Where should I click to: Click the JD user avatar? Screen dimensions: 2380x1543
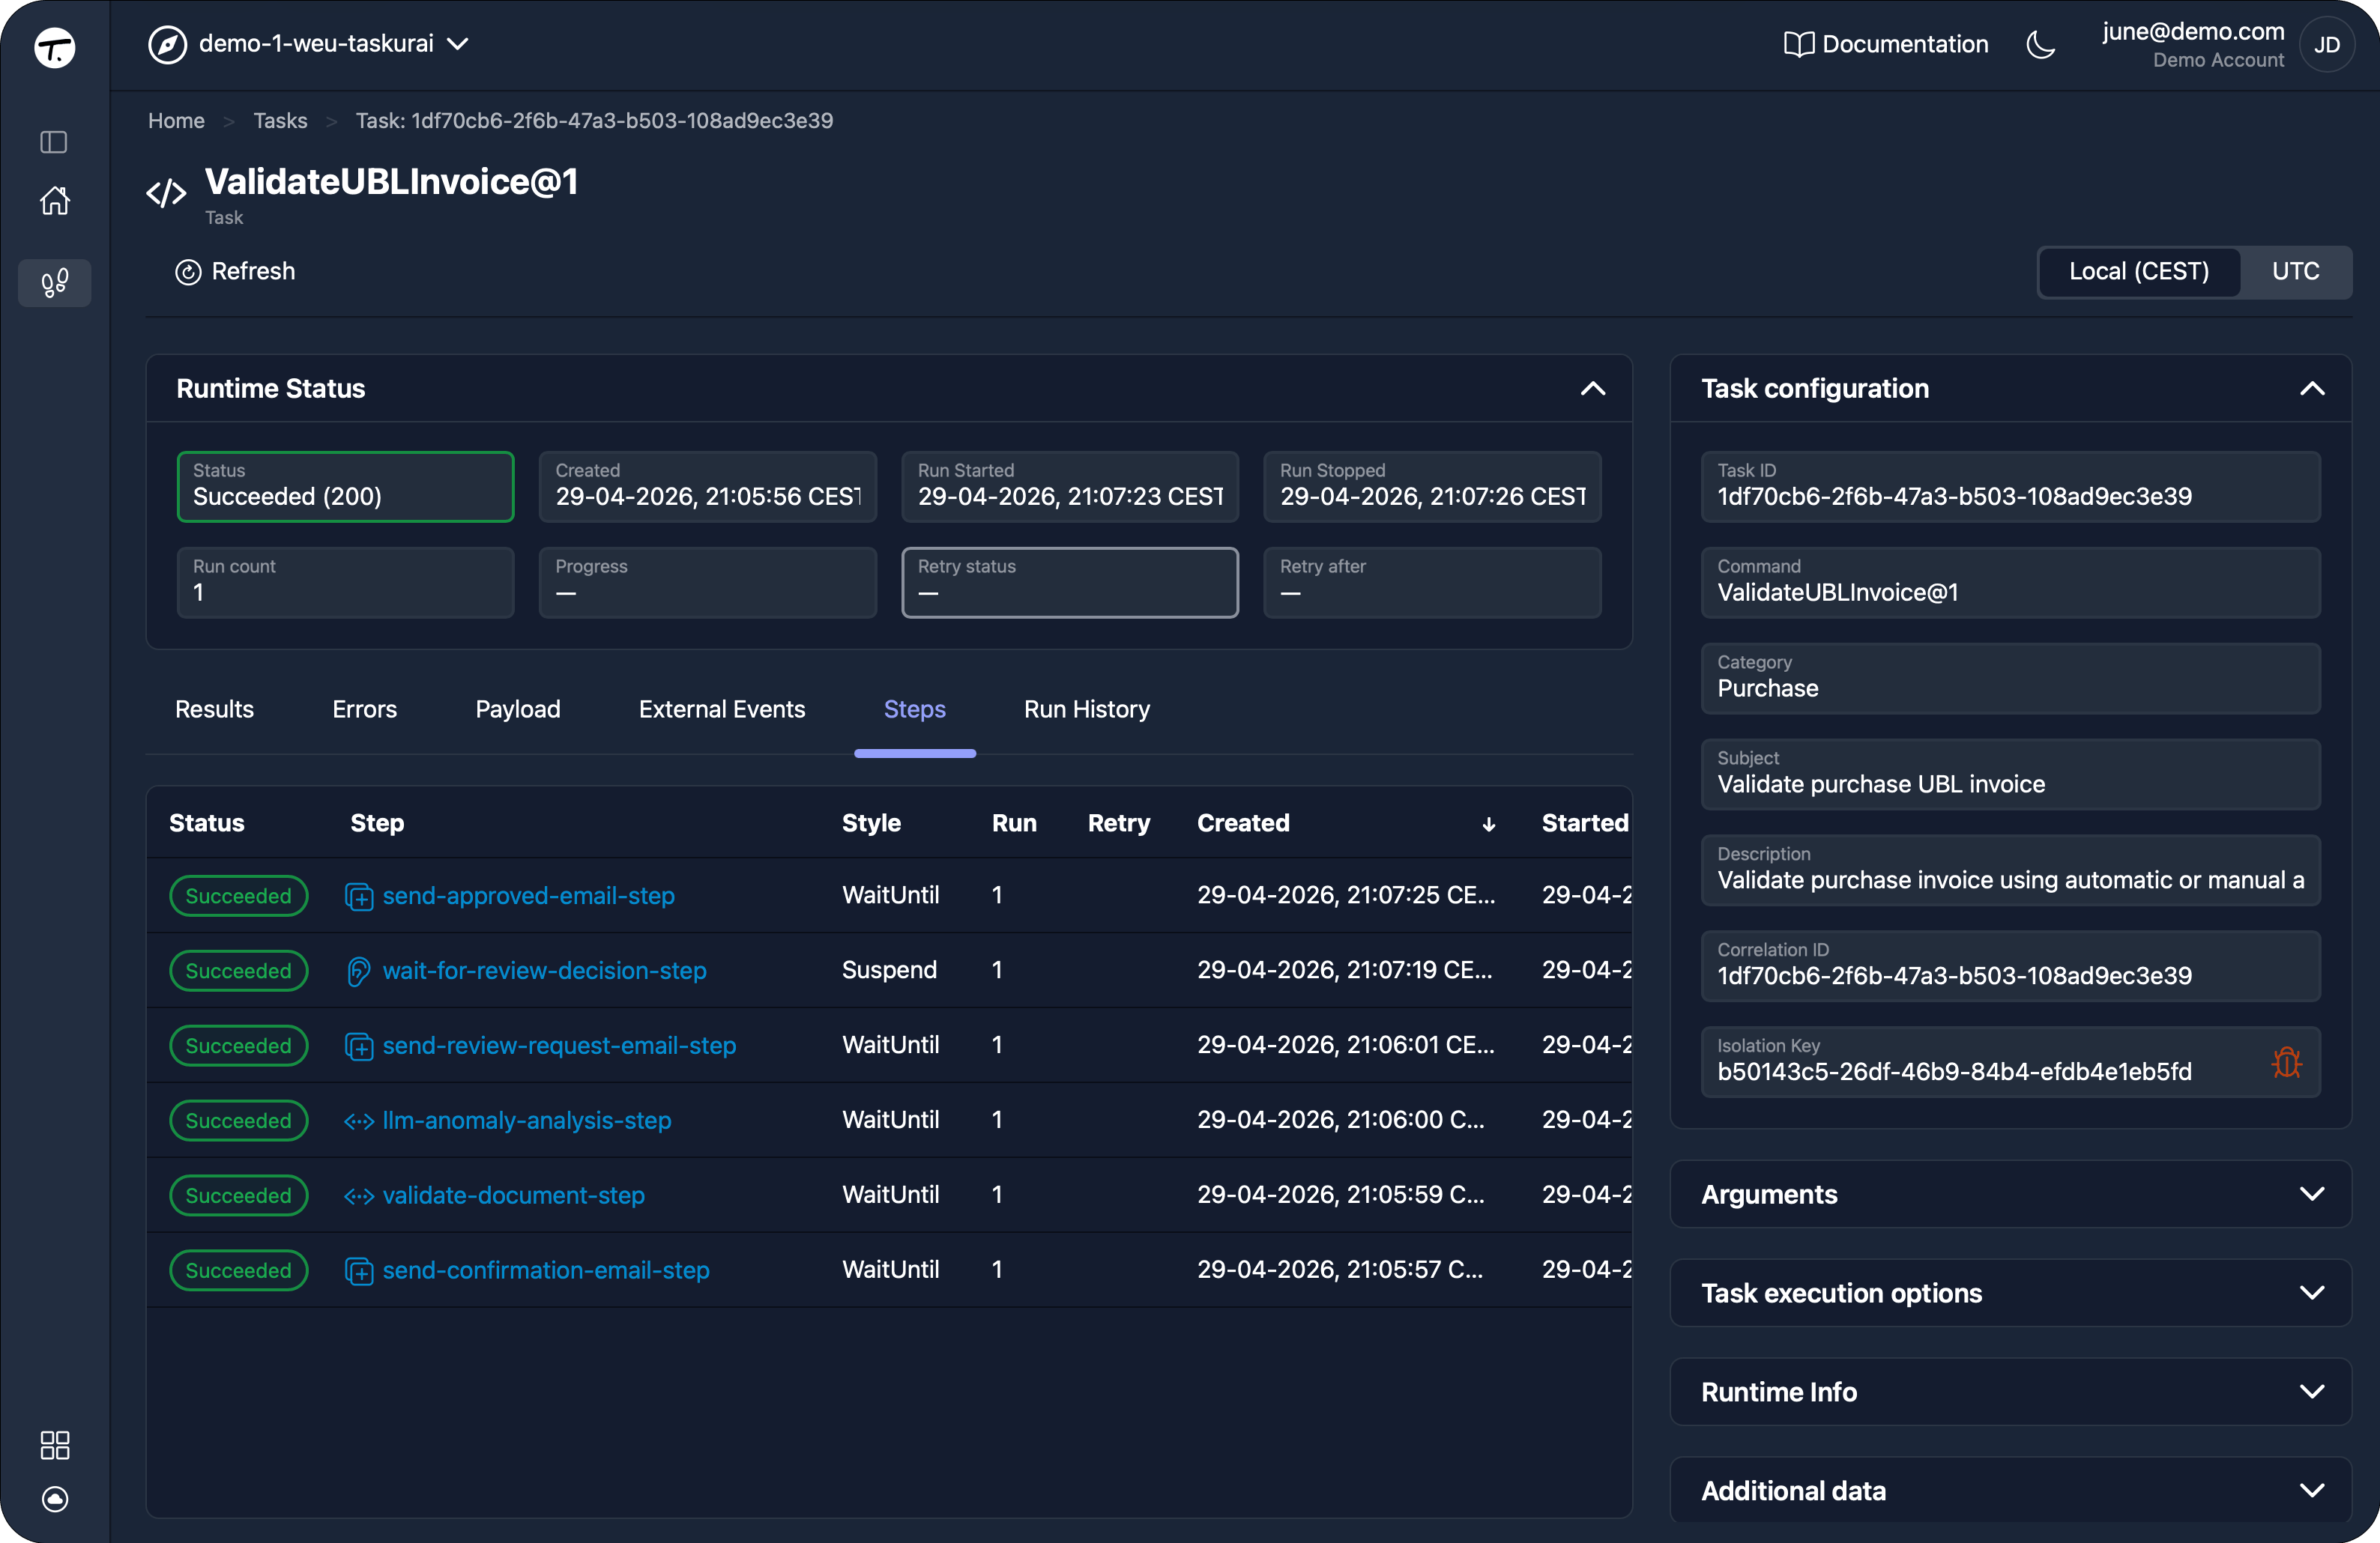pyautogui.click(x=2326, y=45)
